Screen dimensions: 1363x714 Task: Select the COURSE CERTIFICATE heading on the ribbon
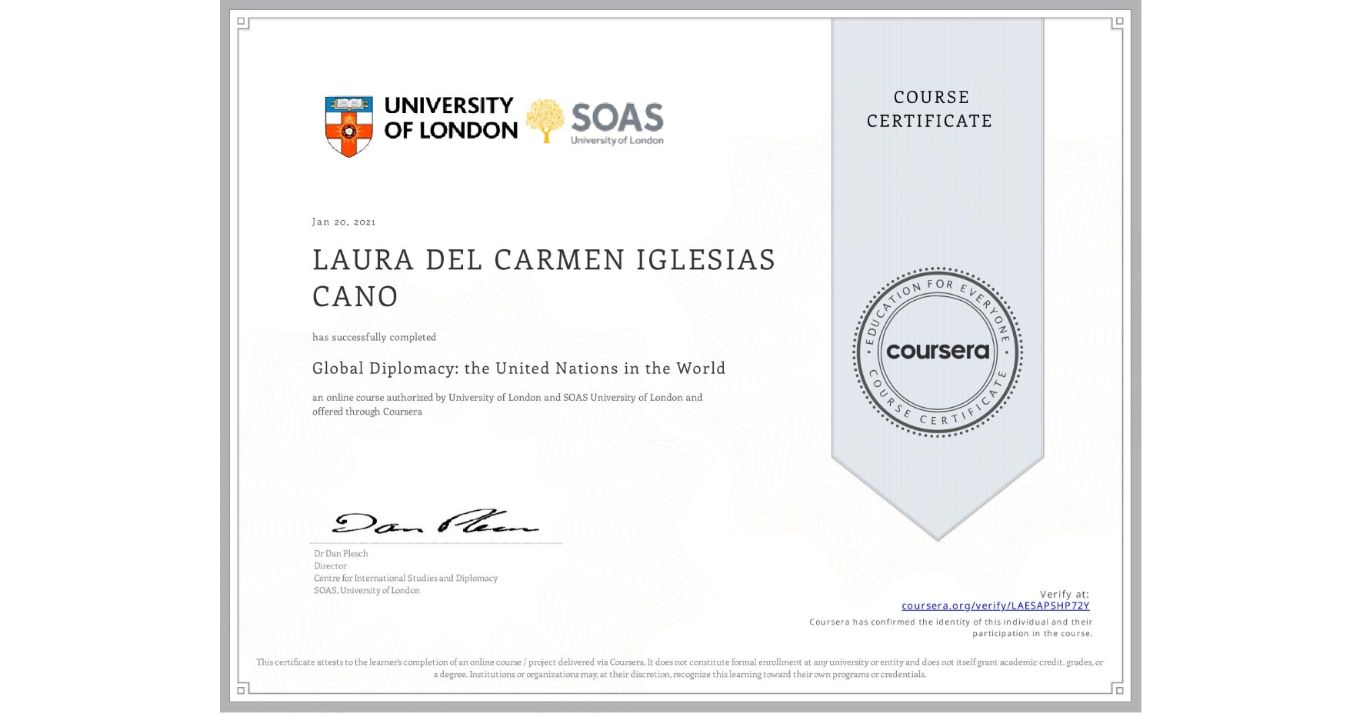tap(931, 109)
